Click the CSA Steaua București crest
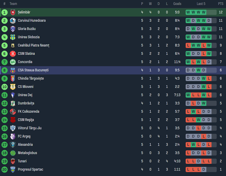 pos(13,70)
